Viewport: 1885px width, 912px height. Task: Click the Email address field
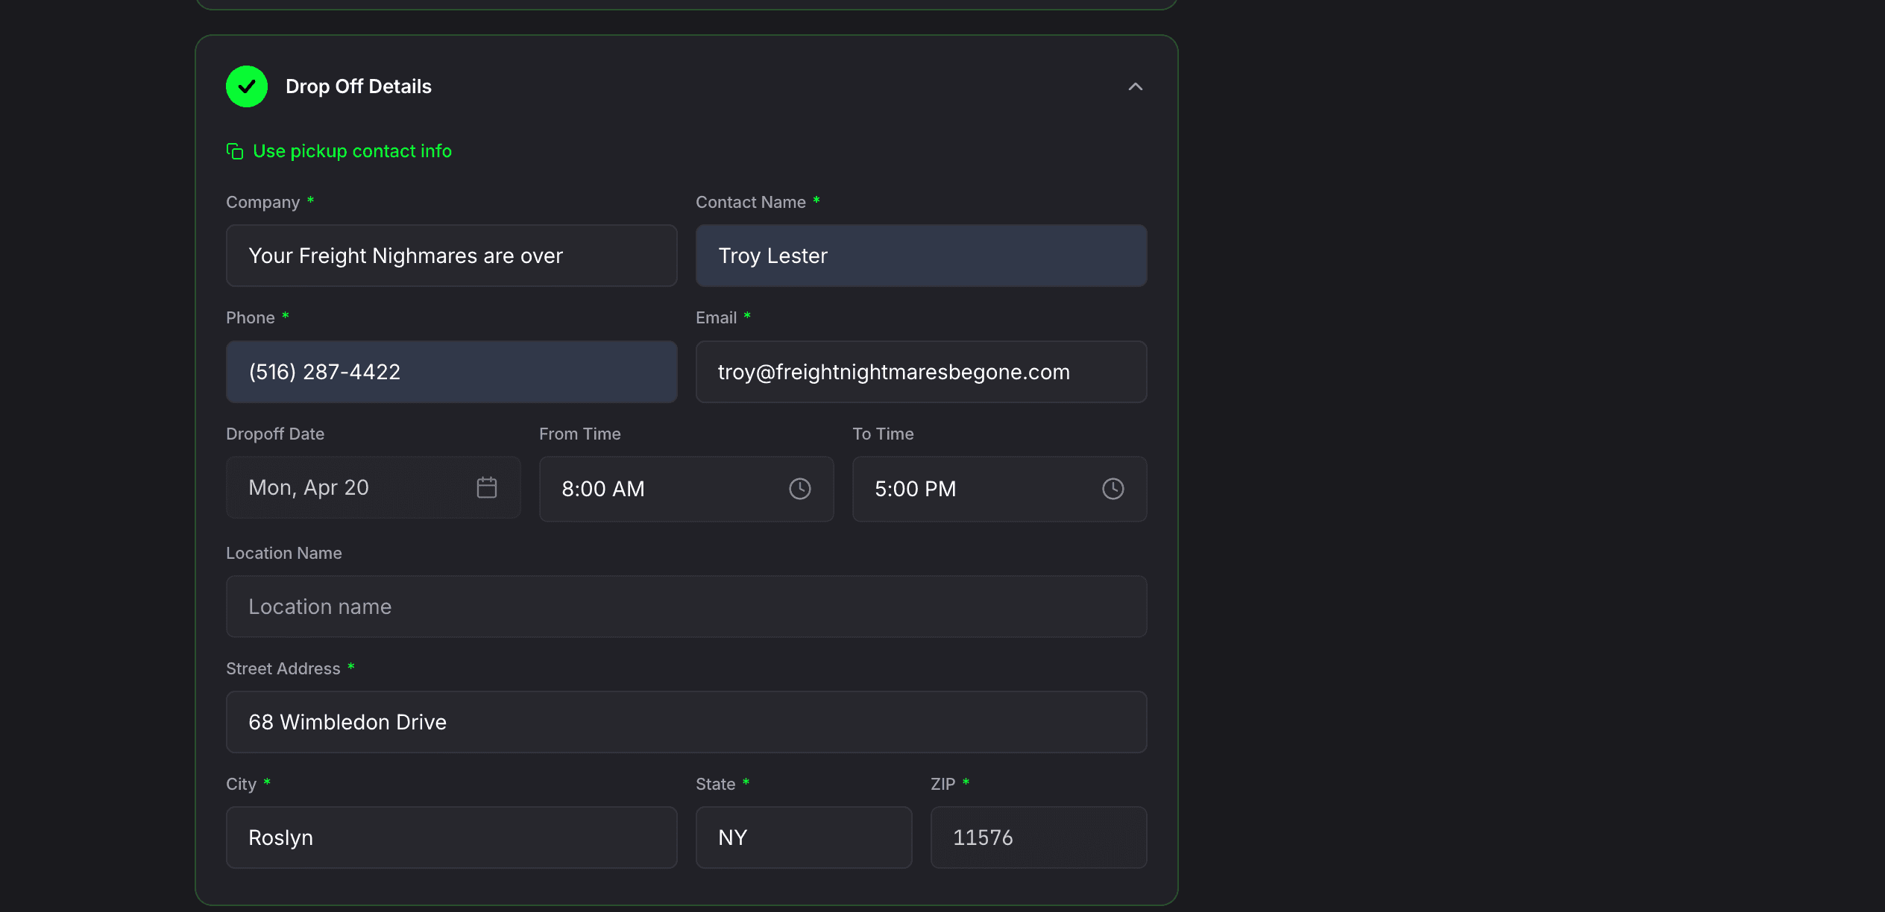pyautogui.click(x=921, y=372)
